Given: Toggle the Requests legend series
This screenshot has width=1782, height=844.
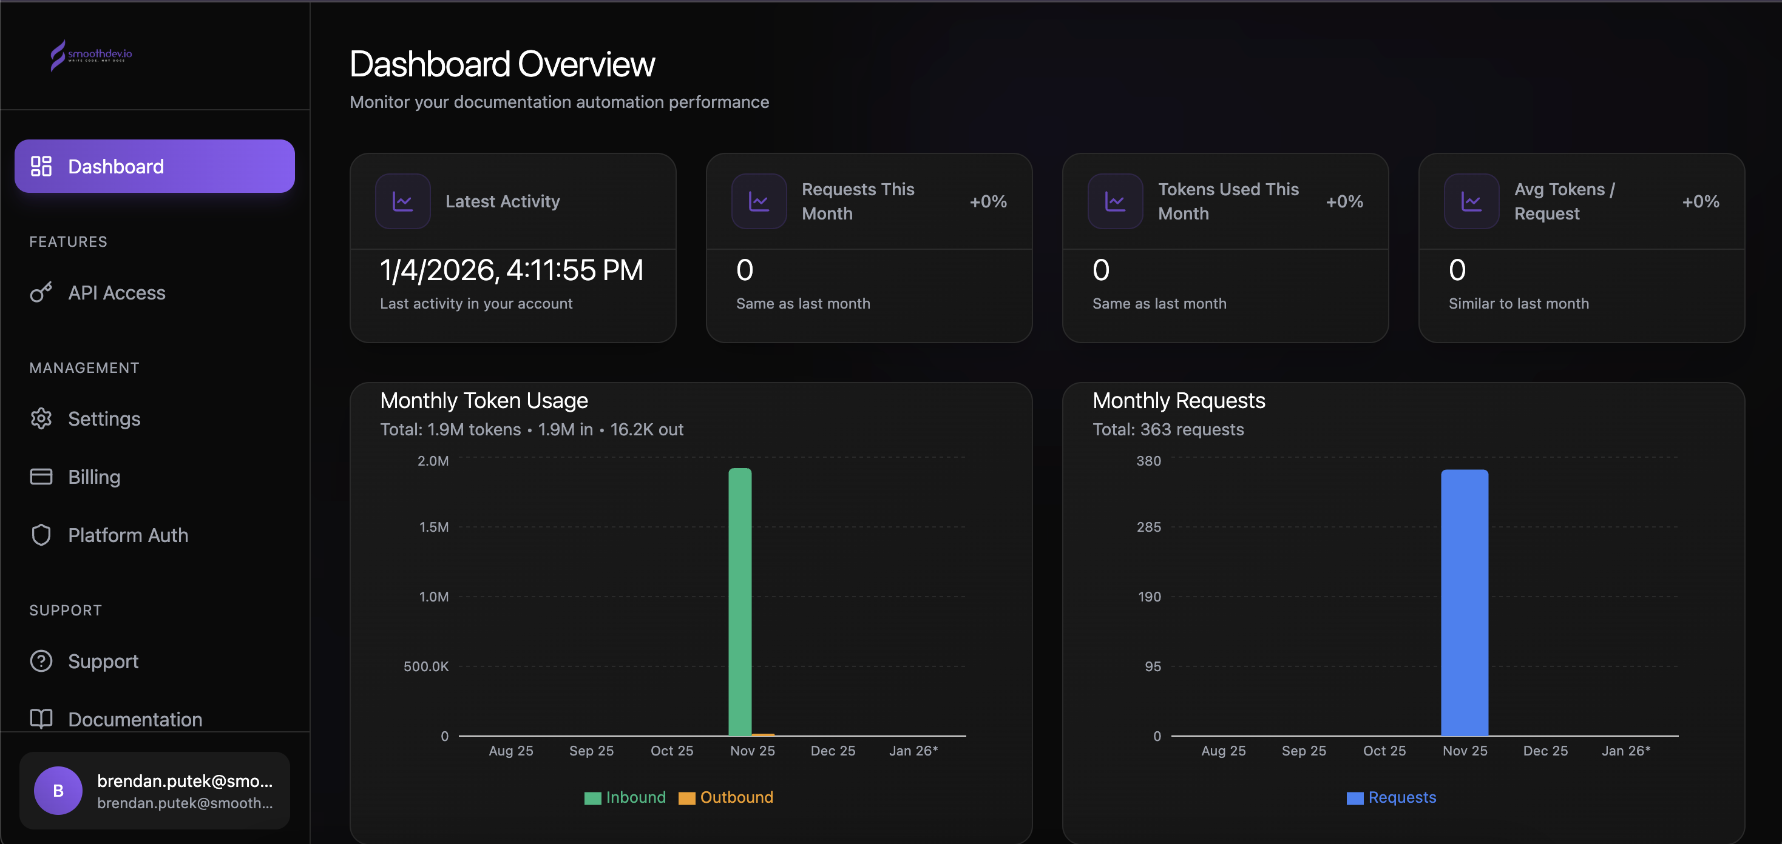Looking at the screenshot, I should [x=1391, y=797].
